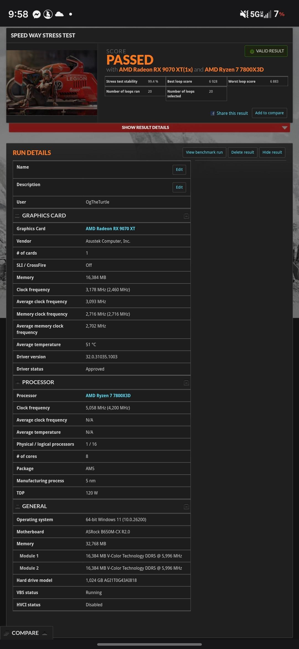This screenshot has height=649, width=299.
Task: Click the Speed Way benchmark thumbnail
Action: point(52,83)
